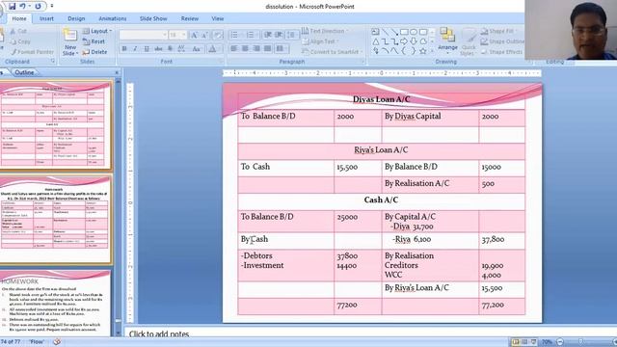Increase list indent level
This screenshot has width=617, height=347.
click(x=279, y=35)
